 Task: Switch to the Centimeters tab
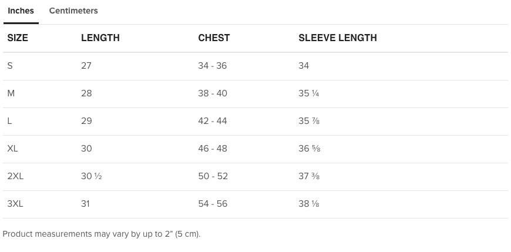(x=73, y=11)
